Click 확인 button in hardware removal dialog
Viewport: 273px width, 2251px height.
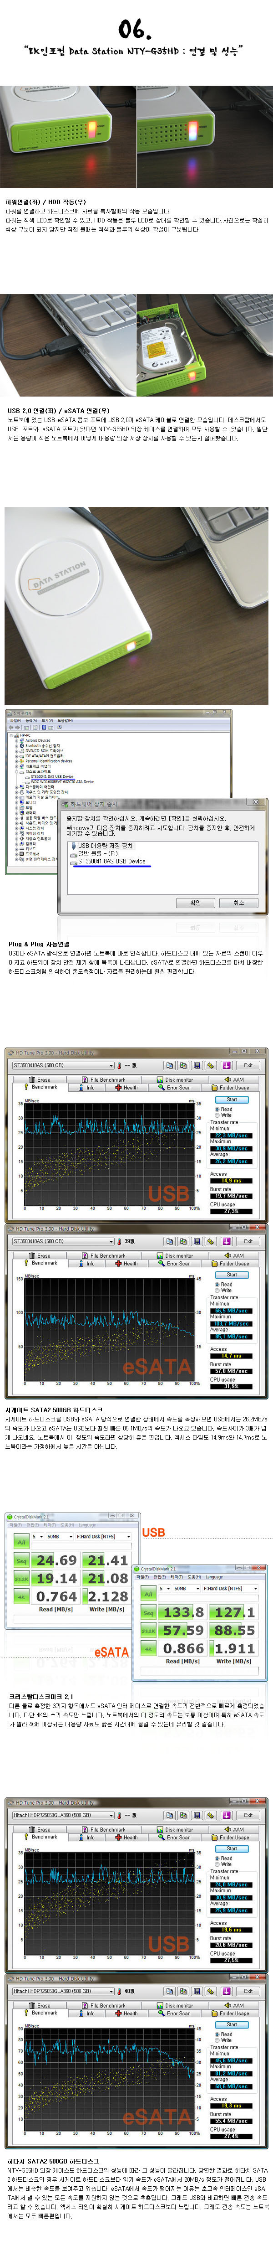coord(195,903)
